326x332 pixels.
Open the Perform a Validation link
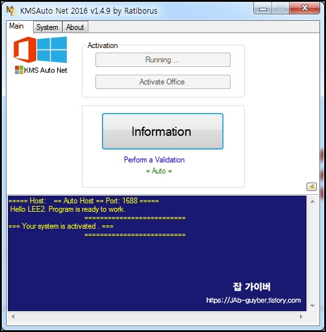coord(154,160)
